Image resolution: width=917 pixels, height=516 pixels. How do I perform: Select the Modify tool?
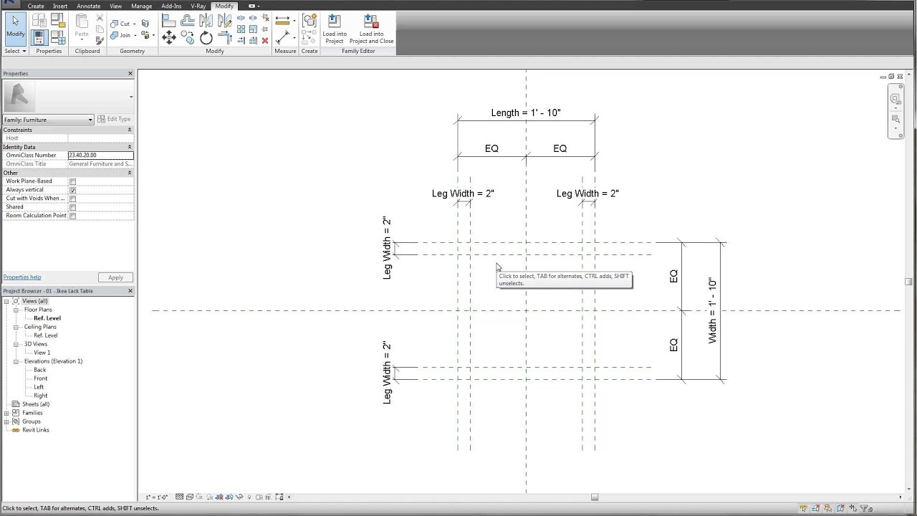click(15, 29)
